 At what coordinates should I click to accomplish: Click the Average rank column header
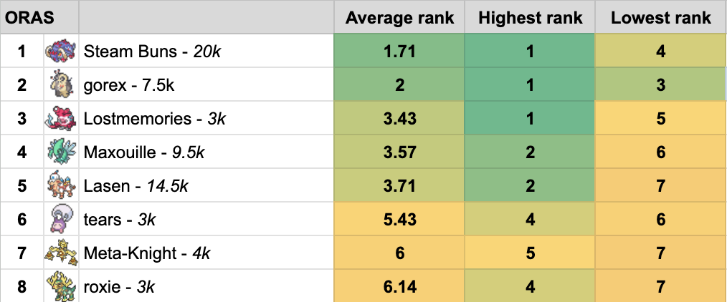click(x=399, y=18)
